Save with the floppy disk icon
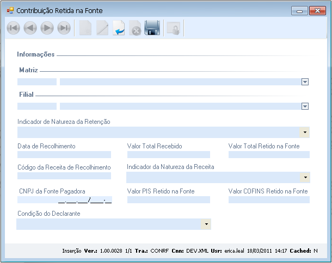The width and height of the screenshot is (332, 263). click(152, 28)
